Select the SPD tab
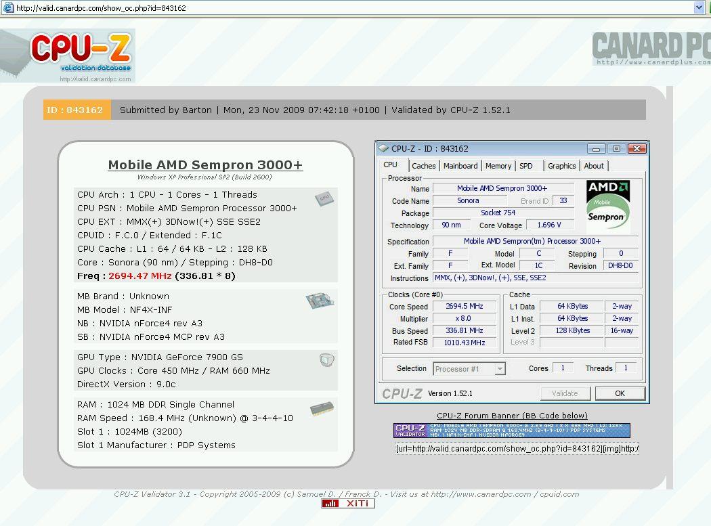The height and width of the screenshot is (526, 711). (526, 166)
